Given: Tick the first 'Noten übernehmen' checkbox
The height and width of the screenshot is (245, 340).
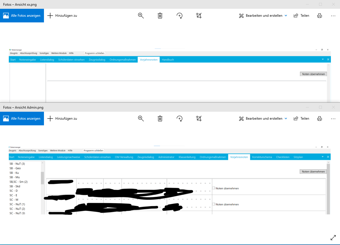Looking at the screenshot, I should coord(214,188).
